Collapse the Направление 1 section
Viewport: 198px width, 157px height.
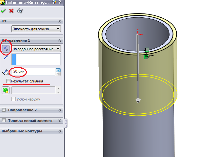(60, 40)
